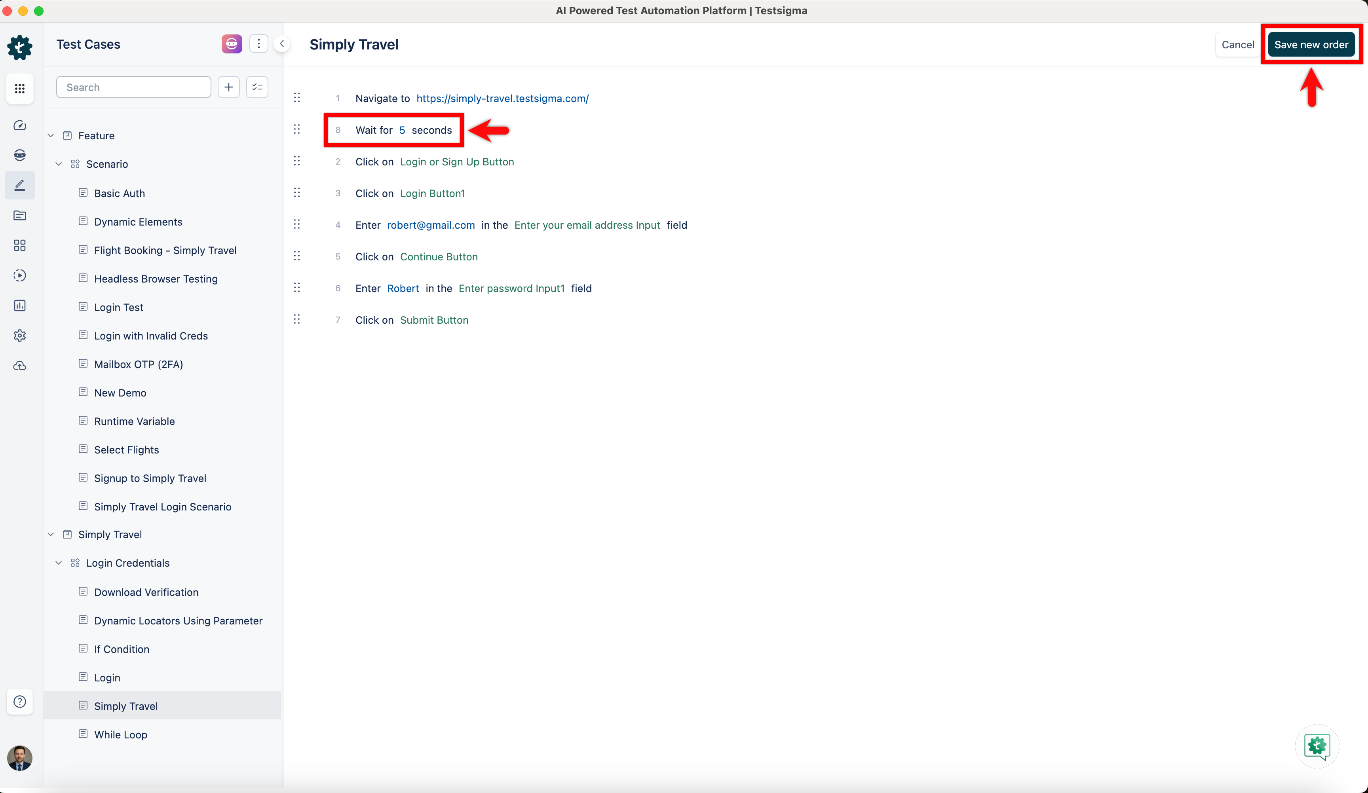
Task: Grab drag handle for Continue Button step
Action: pyautogui.click(x=297, y=256)
